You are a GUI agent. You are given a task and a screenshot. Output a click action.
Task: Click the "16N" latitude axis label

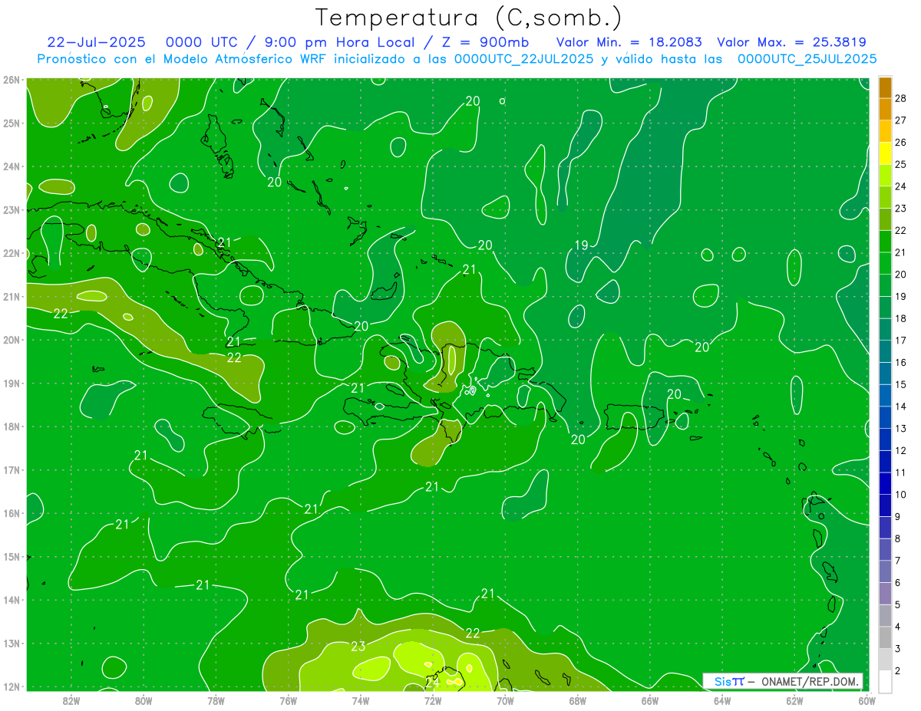coord(11,513)
